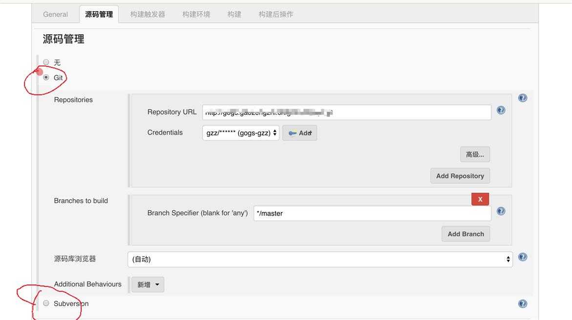Click Add Branch button

(466, 234)
